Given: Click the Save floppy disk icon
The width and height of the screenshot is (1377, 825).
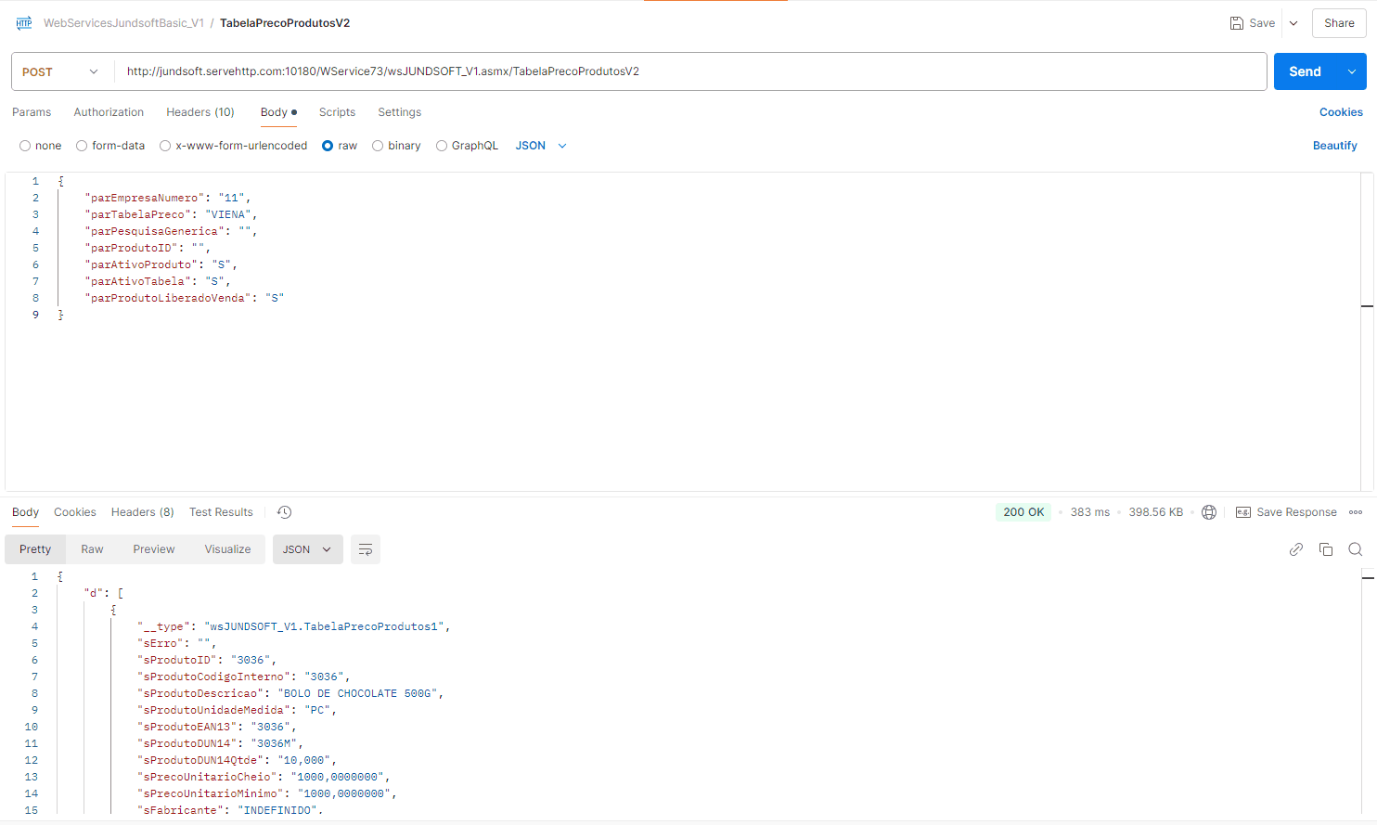Looking at the screenshot, I should (1237, 23).
